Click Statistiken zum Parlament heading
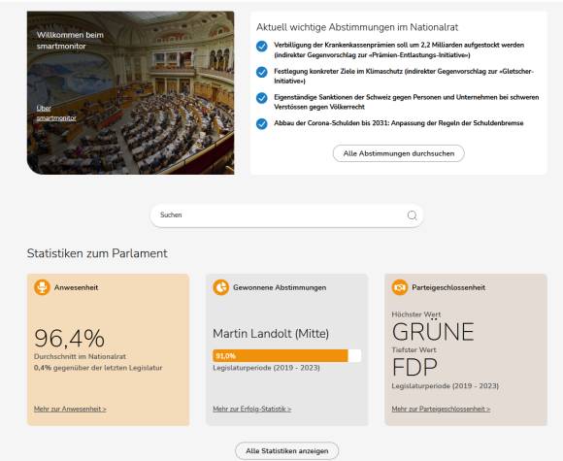 (x=97, y=253)
